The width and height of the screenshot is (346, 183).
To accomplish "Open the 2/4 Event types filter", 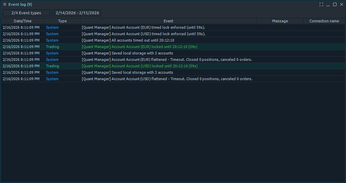I will tap(26, 13).
